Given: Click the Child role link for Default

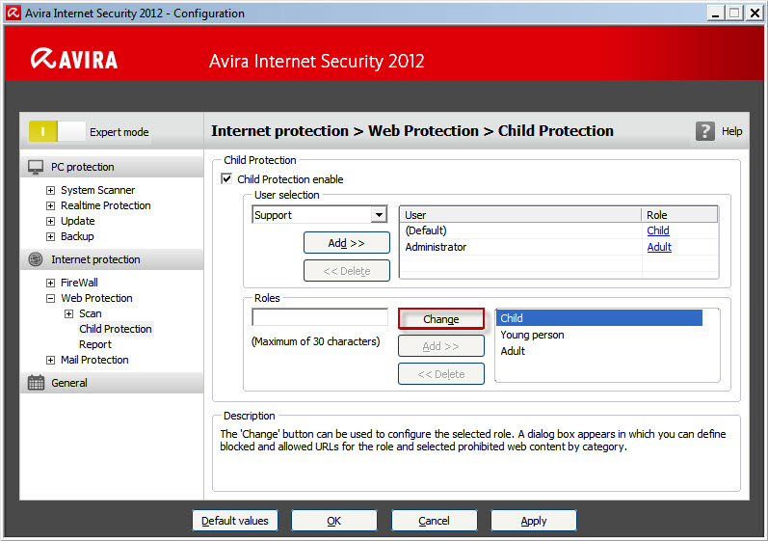Looking at the screenshot, I should (x=658, y=230).
